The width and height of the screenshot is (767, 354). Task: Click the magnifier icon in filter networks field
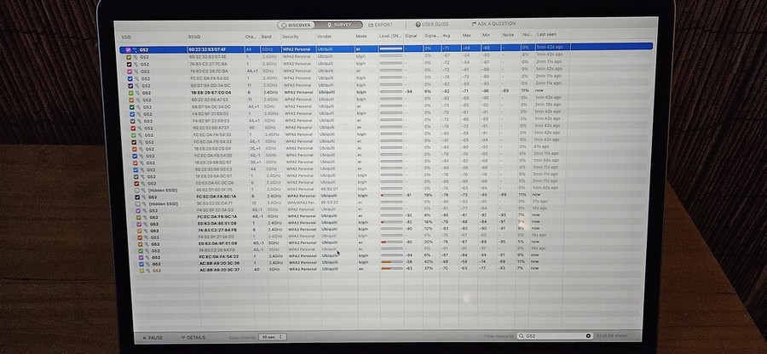[521, 337]
